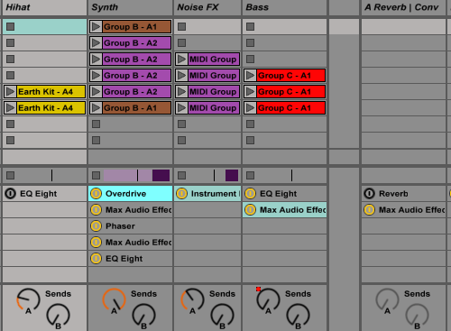Launch the first Group C - A1 Bass clip
Image resolution: width=451 pixels, height=331 pixels.
point(250,76)
